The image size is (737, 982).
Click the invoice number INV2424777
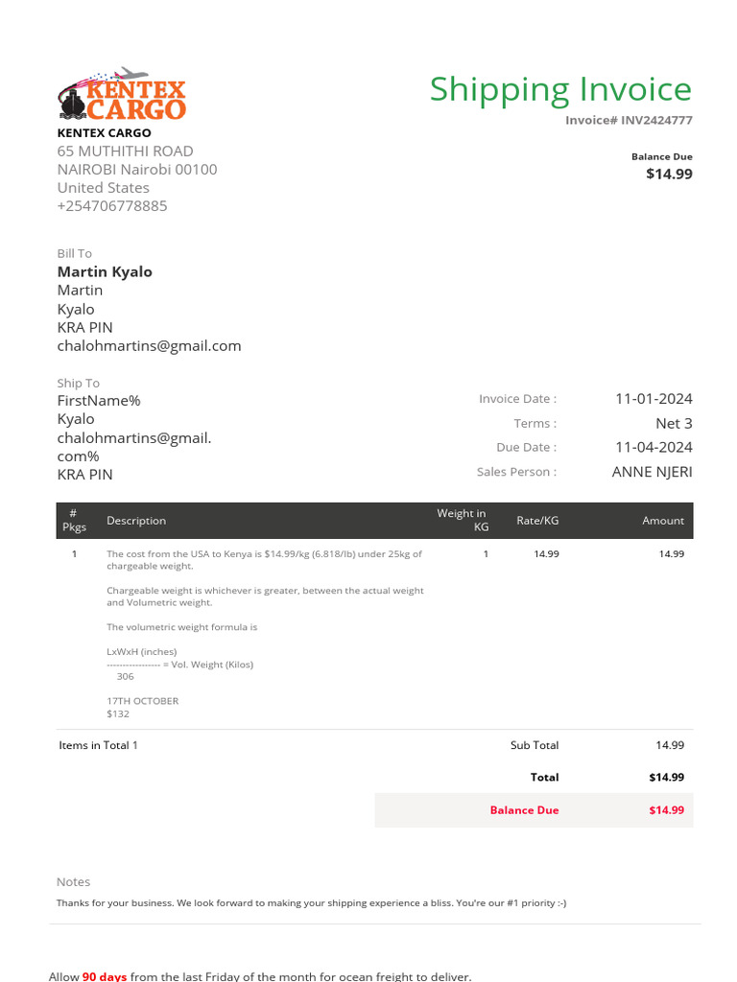656,121
